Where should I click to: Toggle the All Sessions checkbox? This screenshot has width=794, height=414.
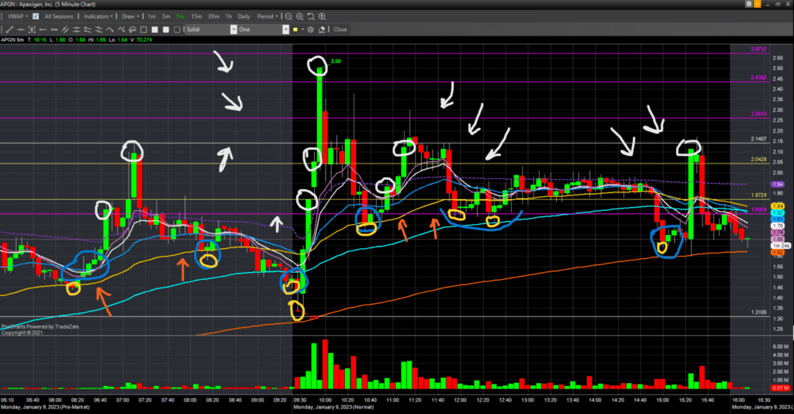tap(36, 16)
